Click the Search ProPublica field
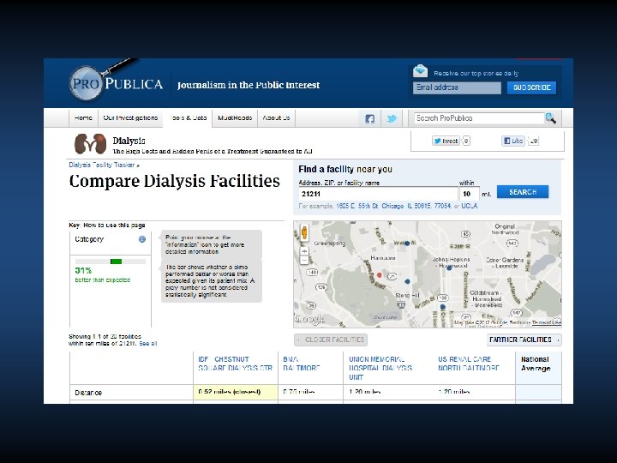The width and height of the screenshot is (617, 463). [x=479, y=118]
